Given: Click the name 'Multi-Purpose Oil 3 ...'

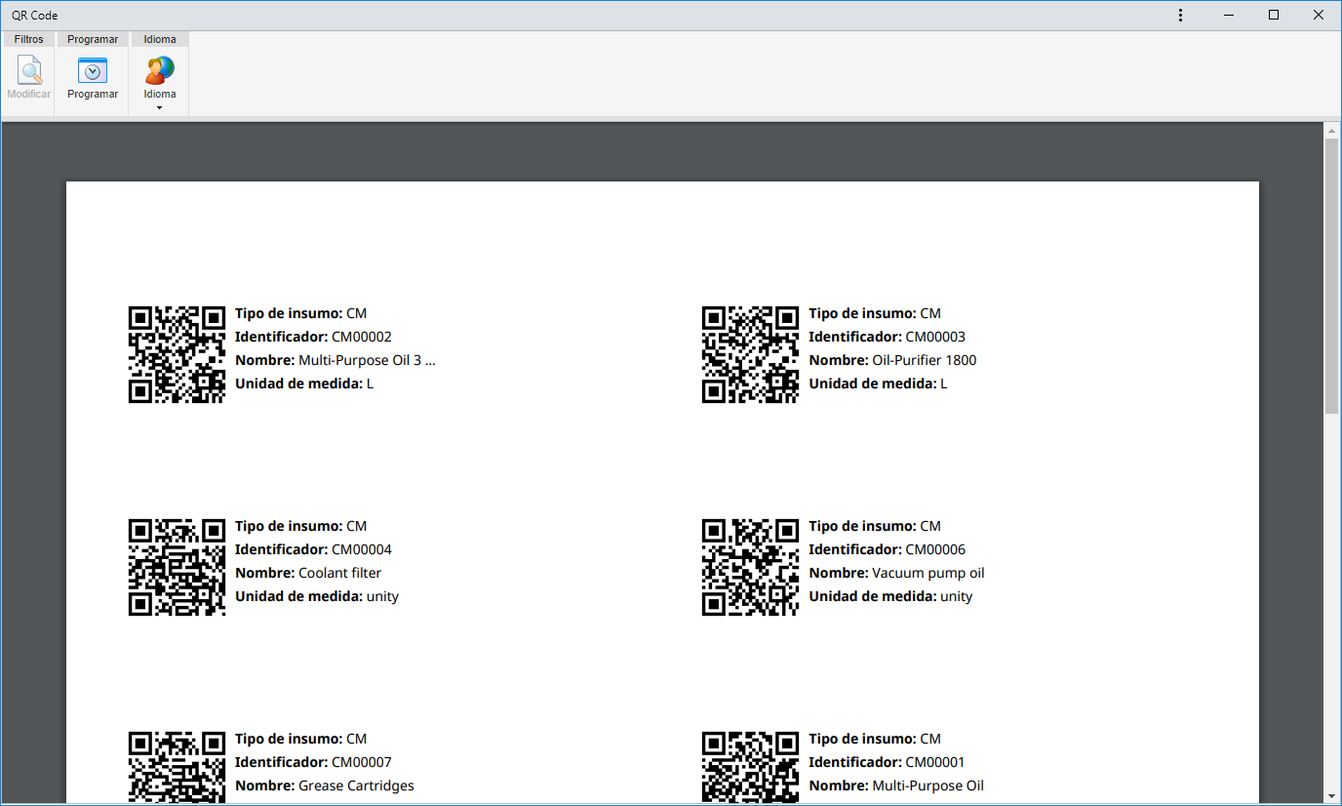Looking at the screenshot, I should tap(367, 360).
